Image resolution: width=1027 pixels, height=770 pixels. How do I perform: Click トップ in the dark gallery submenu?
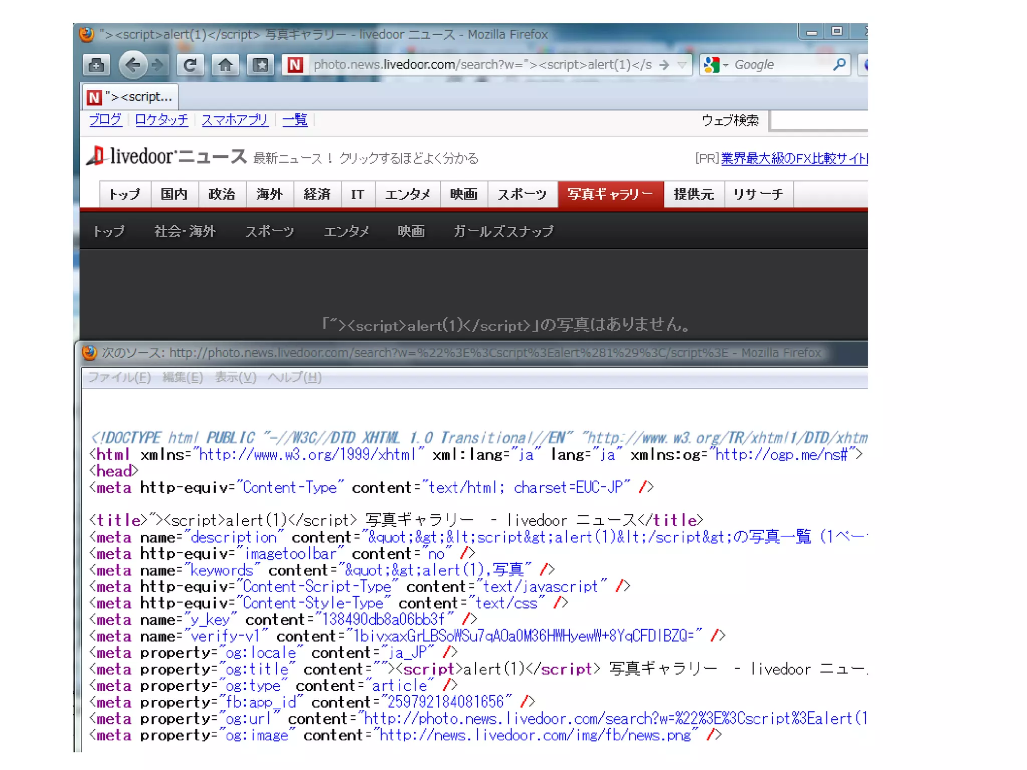pyautogui.click(x=109, y=231)
